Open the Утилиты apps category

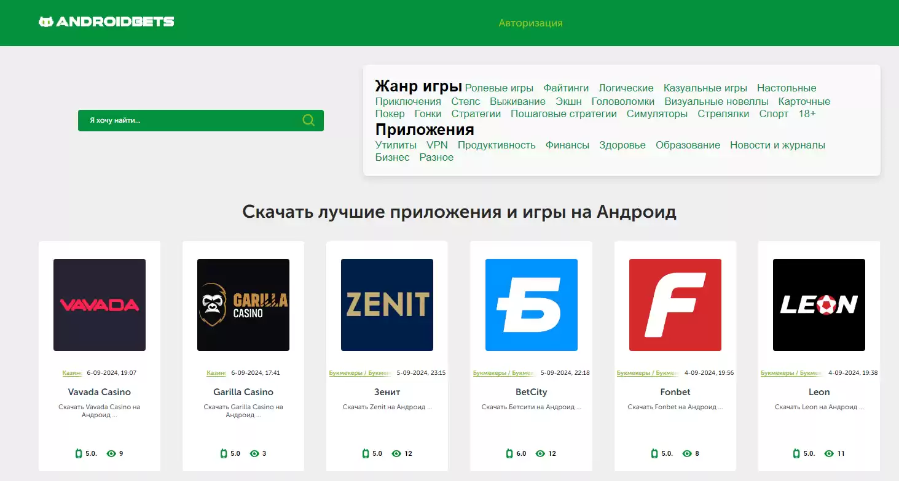click(396, 145)
